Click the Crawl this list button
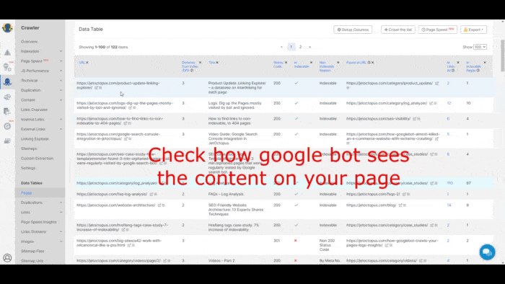Viewport: 505px width, 284px height. 398,30
